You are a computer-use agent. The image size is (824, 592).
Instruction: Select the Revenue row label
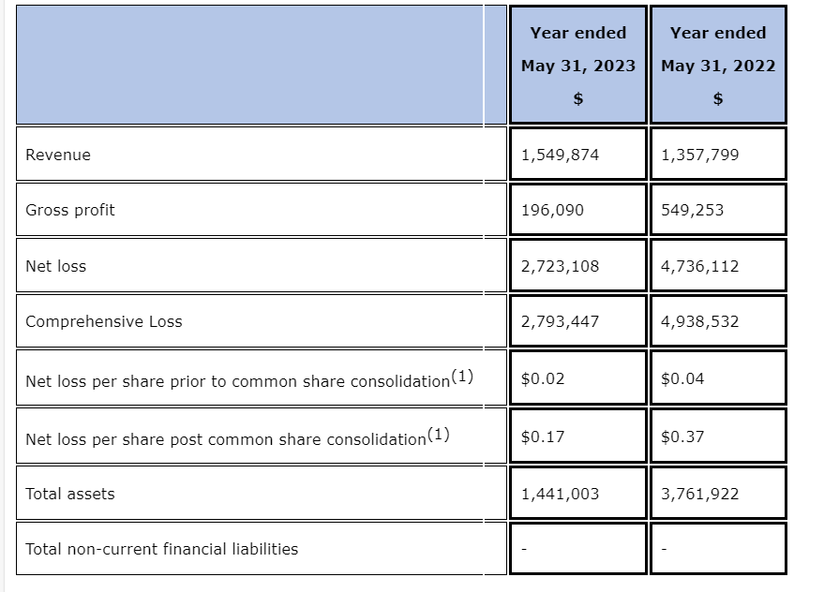pyautogui.click(x=58, y=155)
